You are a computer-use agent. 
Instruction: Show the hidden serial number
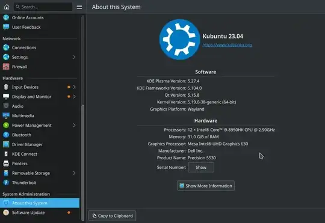pos(201,167)
